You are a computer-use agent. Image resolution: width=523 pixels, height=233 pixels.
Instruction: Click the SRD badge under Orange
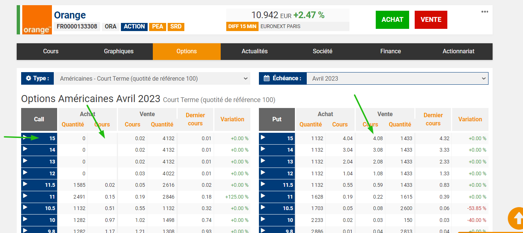[176, 27]
